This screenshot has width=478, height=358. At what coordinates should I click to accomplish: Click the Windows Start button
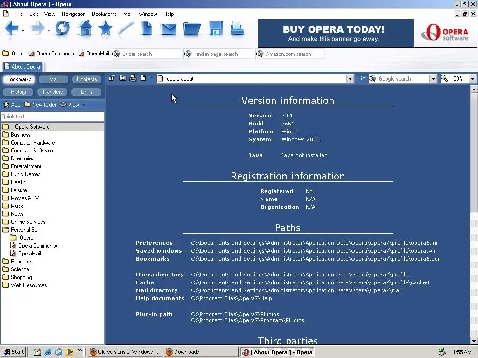click(13, 352)
